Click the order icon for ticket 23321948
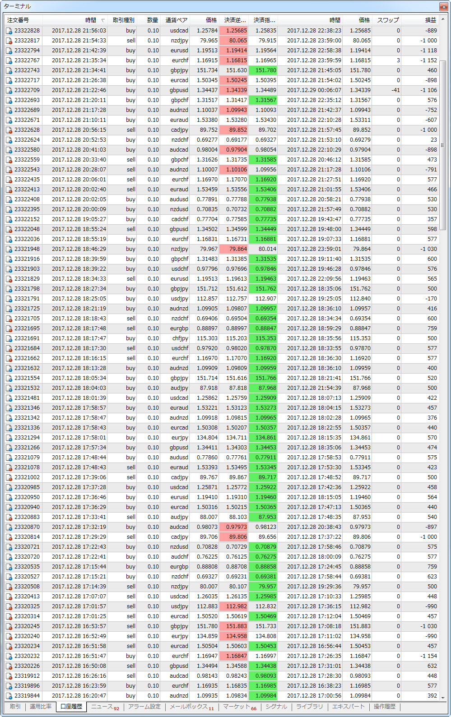The image size is (451, 717). (x=9, y=249)
